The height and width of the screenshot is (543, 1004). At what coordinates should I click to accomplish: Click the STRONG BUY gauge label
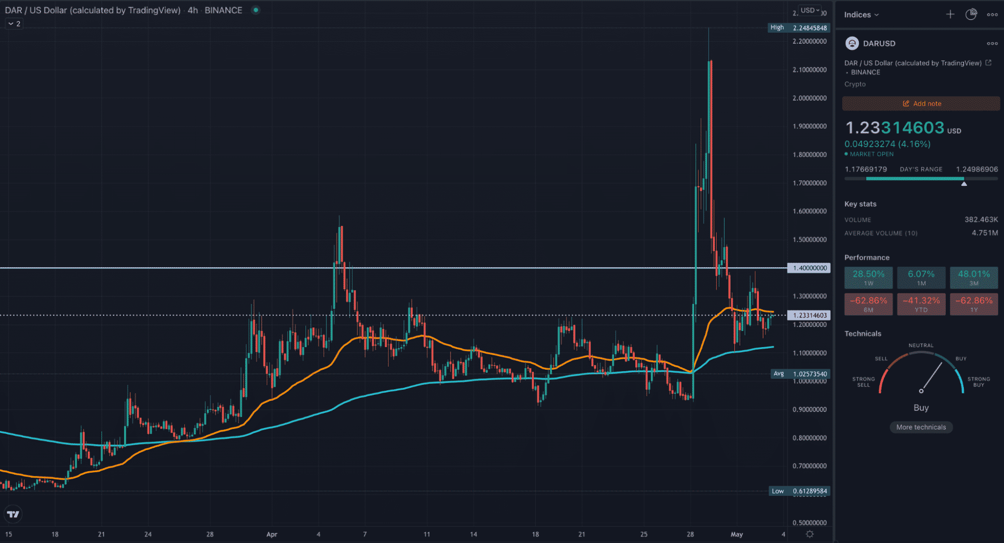(x=978, y=382)
